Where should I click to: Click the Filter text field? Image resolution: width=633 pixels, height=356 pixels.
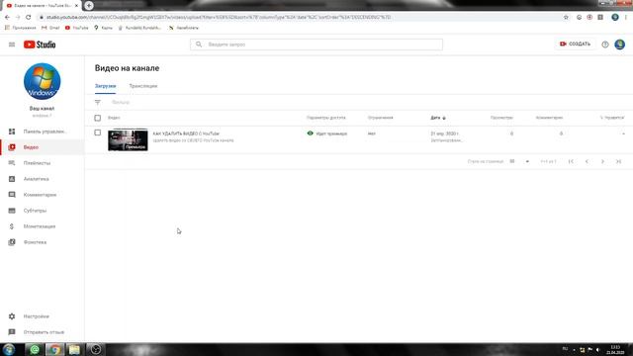tap(121, 102)
